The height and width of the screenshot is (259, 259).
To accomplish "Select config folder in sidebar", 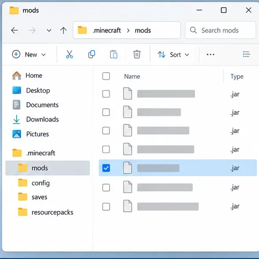I will click(34, 183).
